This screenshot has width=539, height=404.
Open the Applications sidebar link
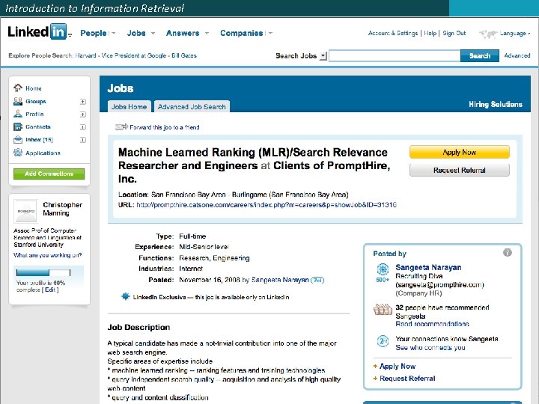point(43,153)
